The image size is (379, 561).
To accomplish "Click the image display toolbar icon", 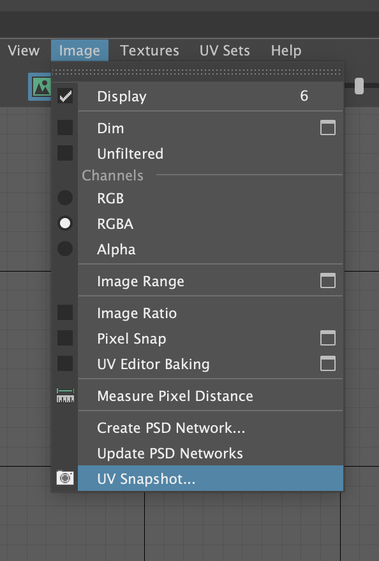I will 40,87.
